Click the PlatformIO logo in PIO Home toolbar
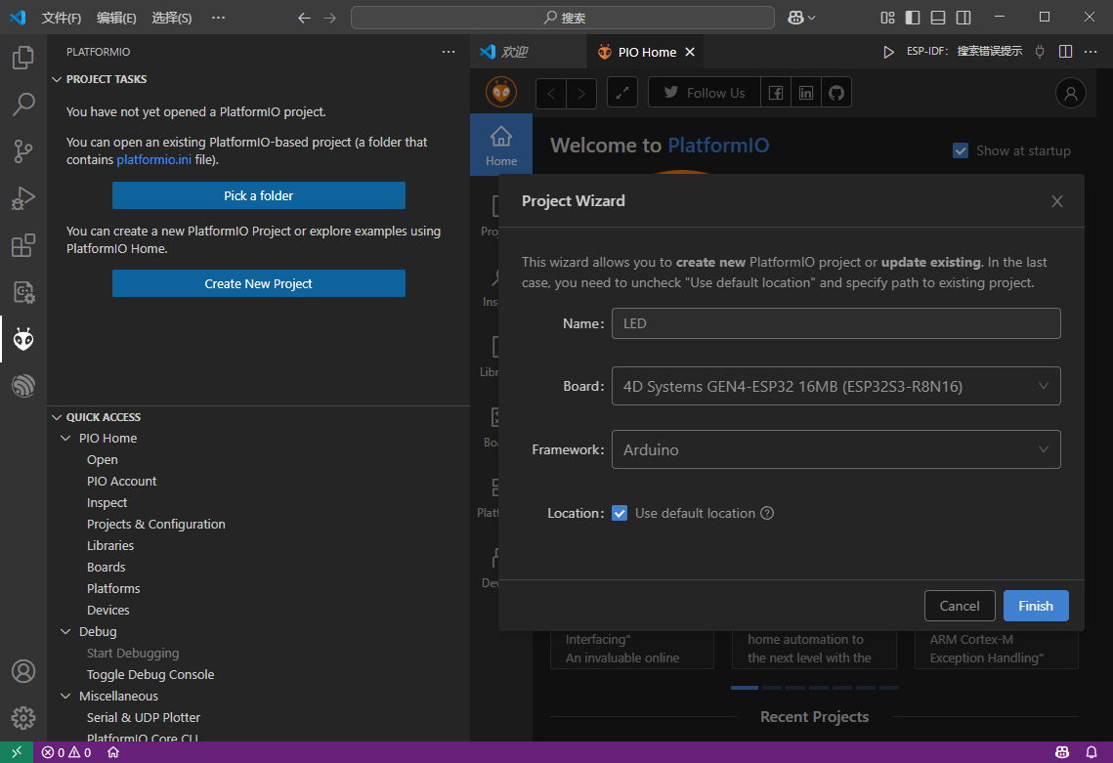Screen dimensions: 1113x763 tap(501, 92)
